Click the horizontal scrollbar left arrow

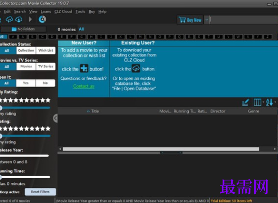60,149
